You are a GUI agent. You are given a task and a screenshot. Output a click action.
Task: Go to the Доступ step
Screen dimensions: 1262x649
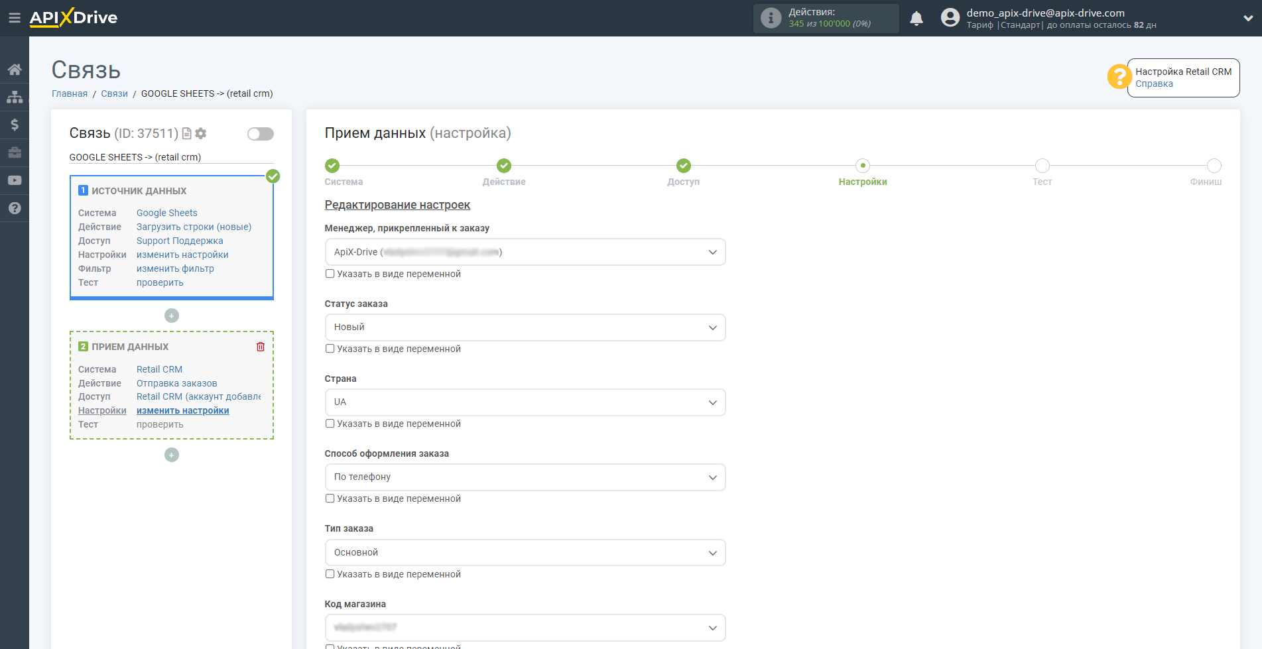tap(684, 166)
